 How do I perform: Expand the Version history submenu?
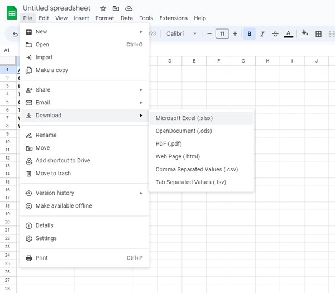click(x=85, y=193)
